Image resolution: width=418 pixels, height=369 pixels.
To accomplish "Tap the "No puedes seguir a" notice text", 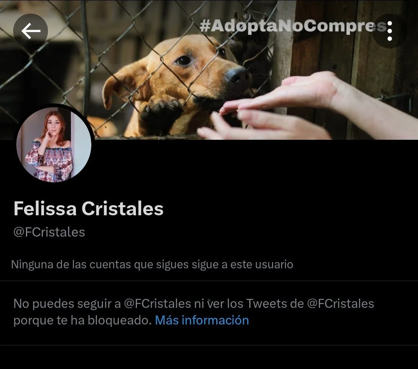I will (x=67, y=304).
